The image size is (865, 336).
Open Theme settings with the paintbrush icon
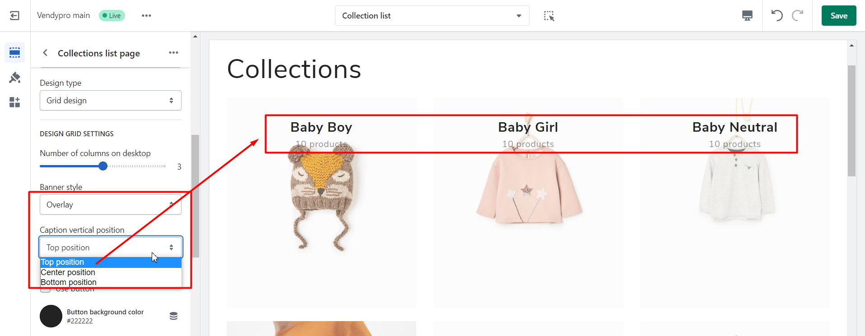tap(14, 78)
